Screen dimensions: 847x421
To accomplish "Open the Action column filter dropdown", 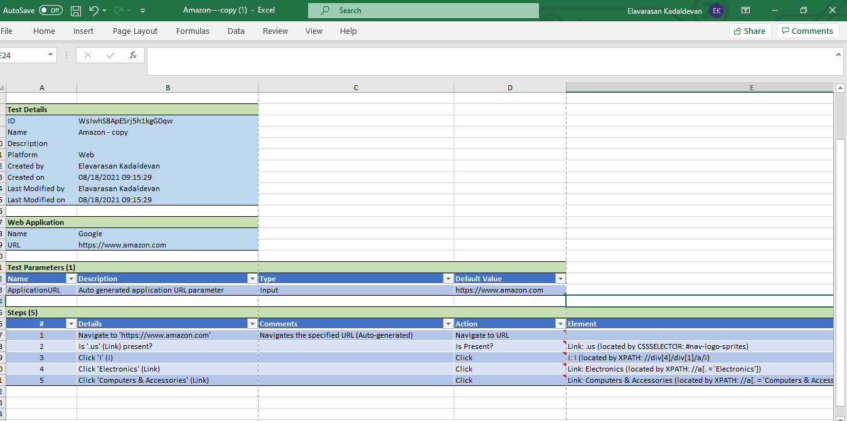I will 560,324.
